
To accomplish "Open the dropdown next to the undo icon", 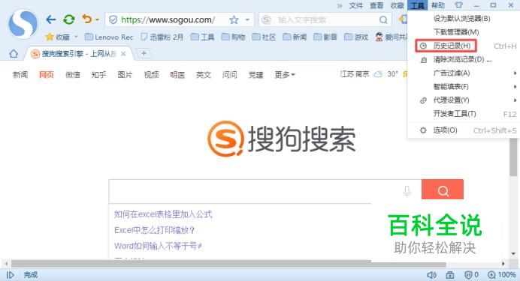I will (x=97, y=19).
